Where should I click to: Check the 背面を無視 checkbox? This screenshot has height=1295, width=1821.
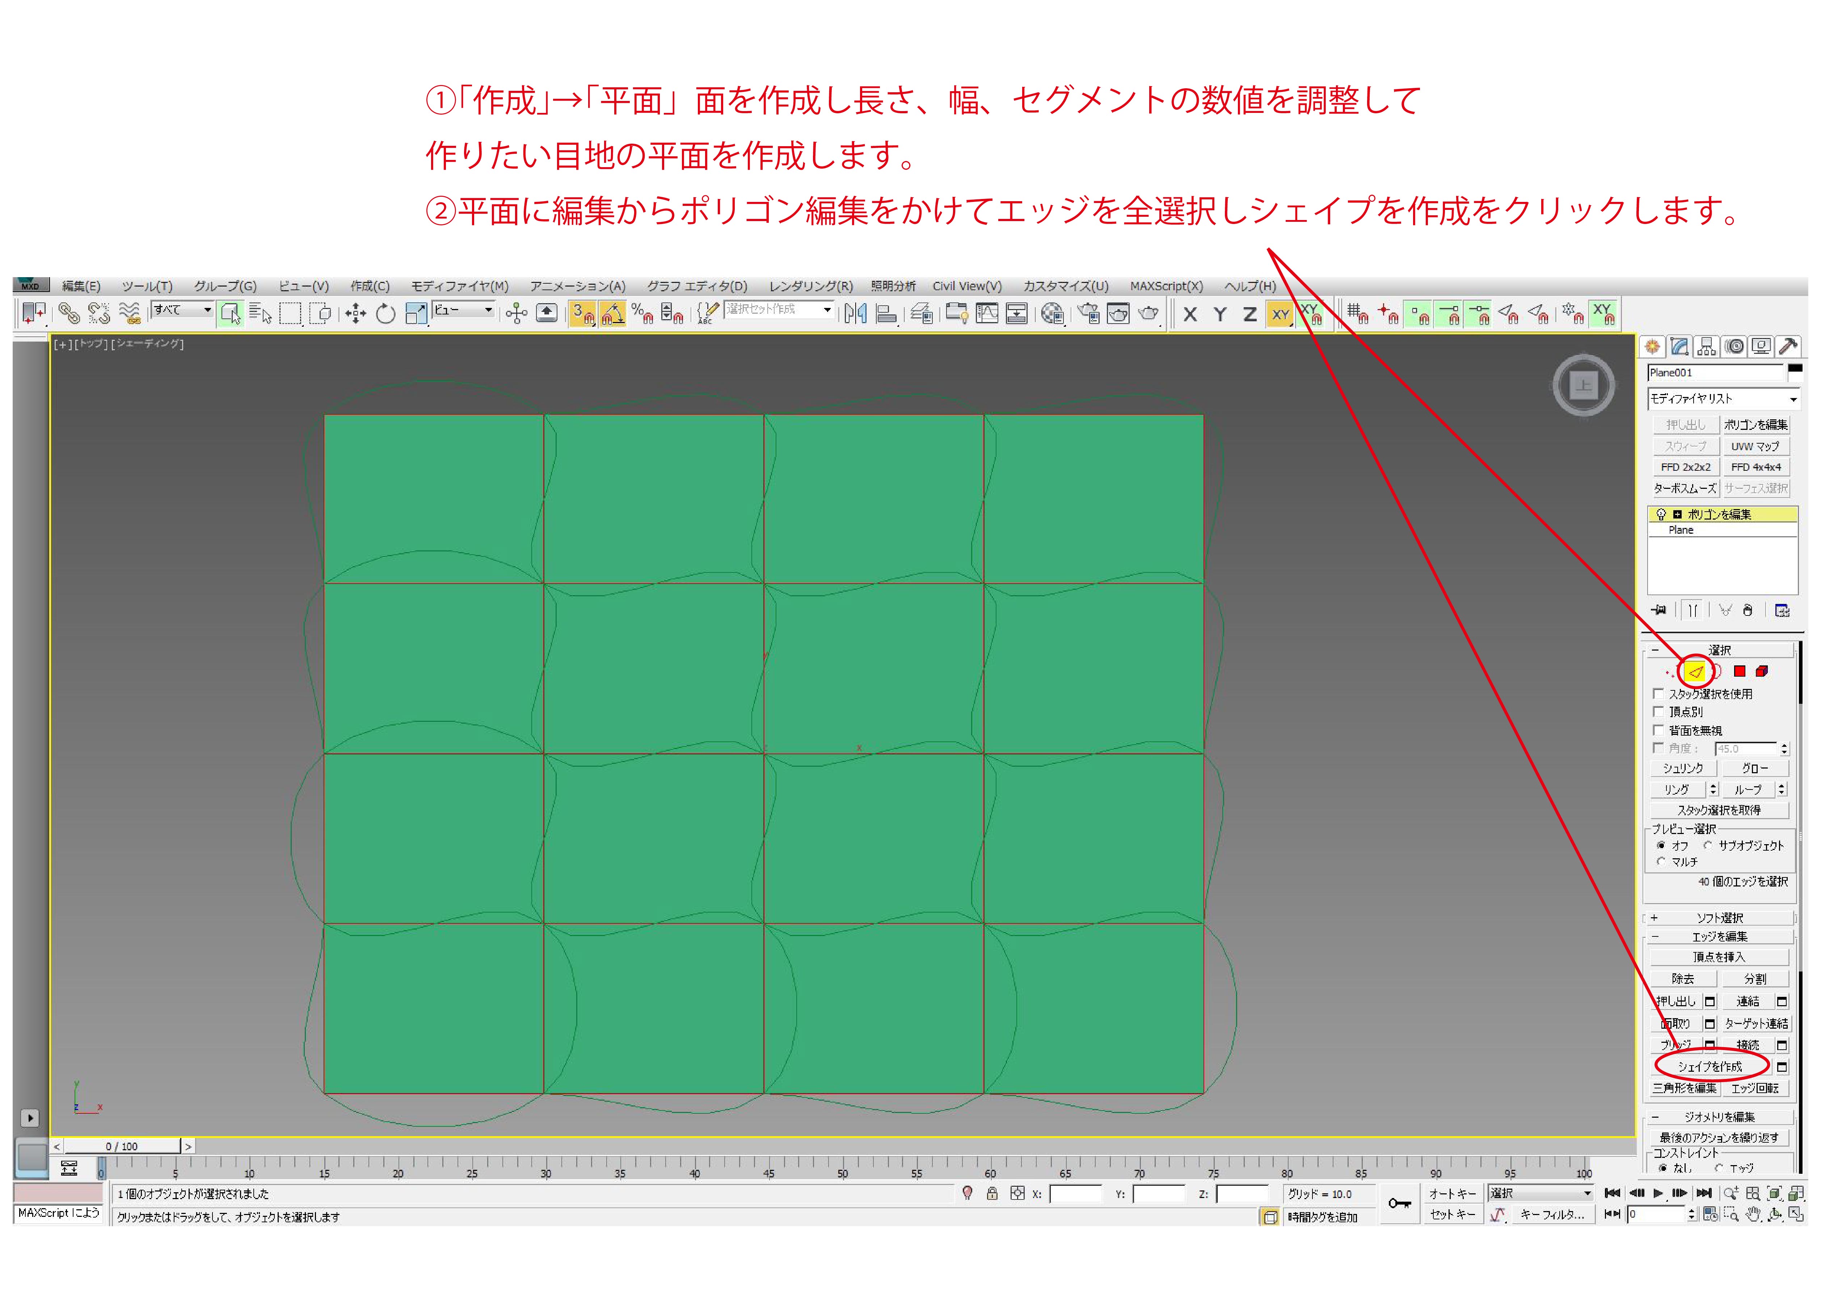[x=1658, y=731]
